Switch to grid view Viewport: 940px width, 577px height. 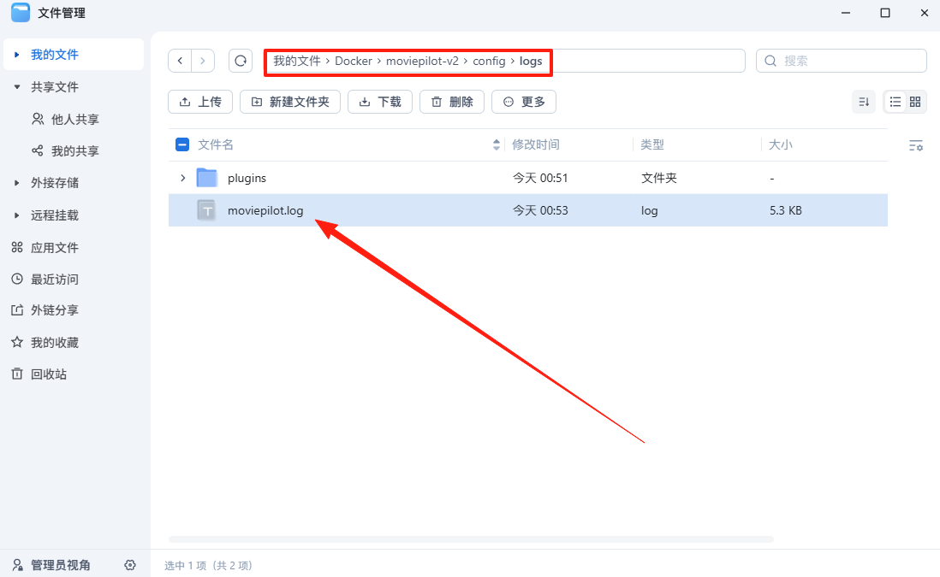pos(915,101)
